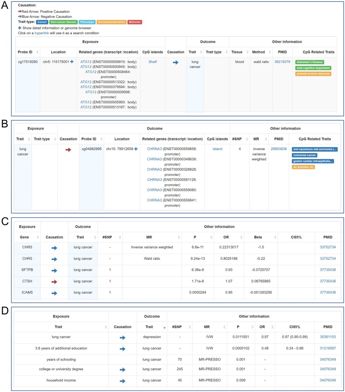The width and height of the screenshot is (345, 392).
Task: Sort panel B by #SNP column
Action: tap(247, 139)
